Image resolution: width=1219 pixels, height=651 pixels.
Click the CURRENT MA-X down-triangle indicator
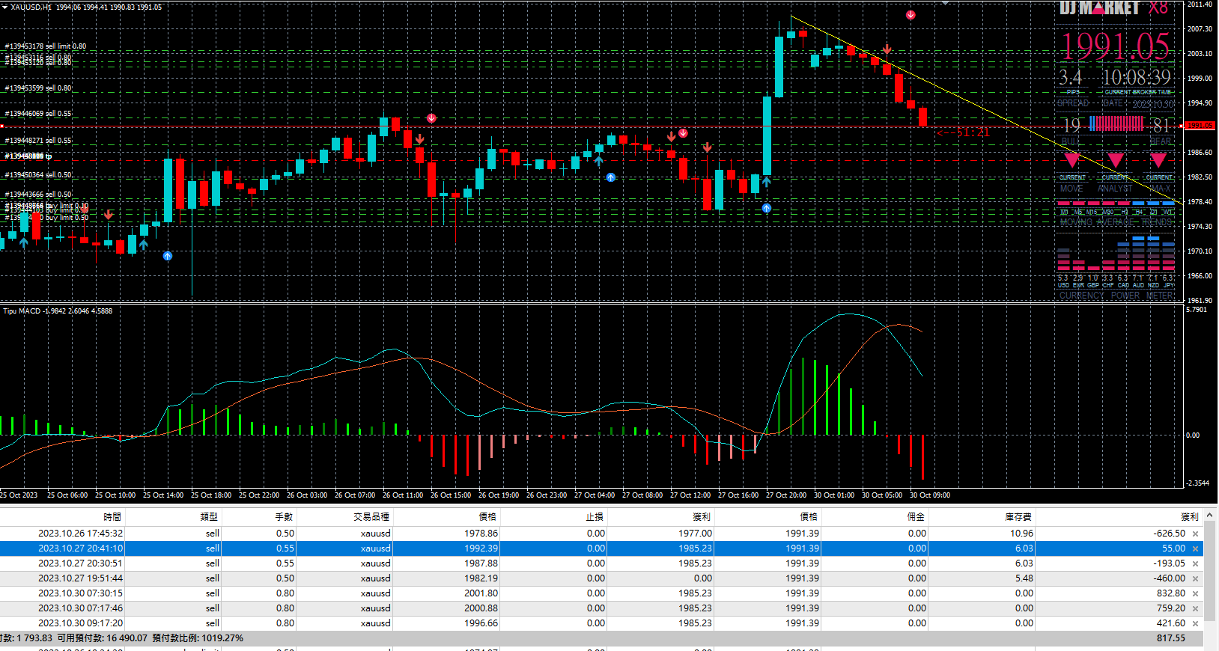1158,160
